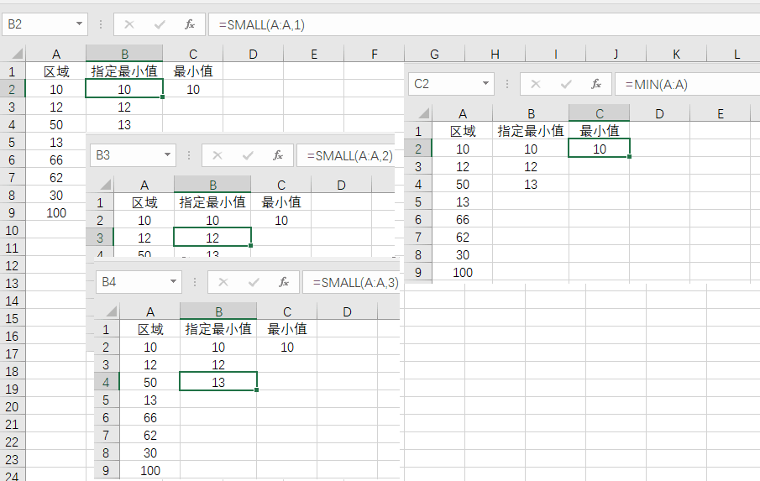This screenshot has height=481, width=760.
Task: Click confirm checkmark beside B2 name box
Action: 160,24
